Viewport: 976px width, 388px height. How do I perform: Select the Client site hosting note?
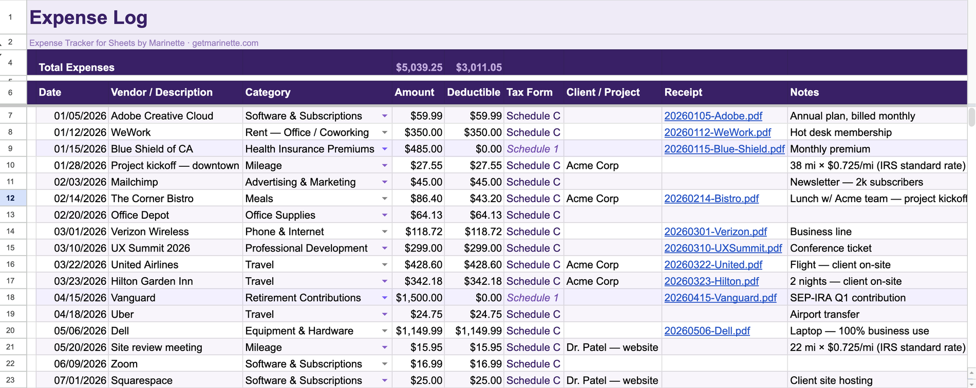(877, 380)
